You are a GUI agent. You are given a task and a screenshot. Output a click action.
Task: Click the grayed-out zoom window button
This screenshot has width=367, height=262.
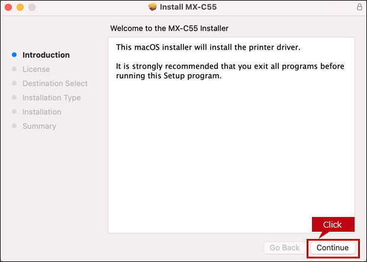(31, 7)
